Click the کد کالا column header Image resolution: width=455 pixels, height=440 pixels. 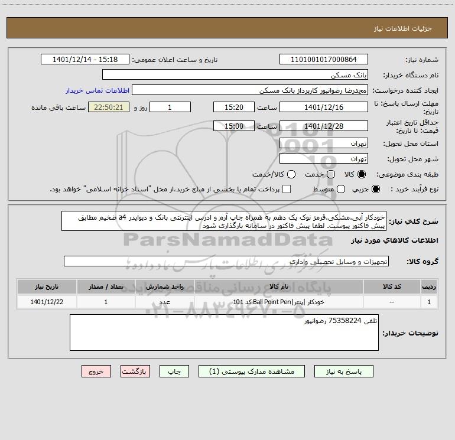pyautogui.click(x=392, y=286)
